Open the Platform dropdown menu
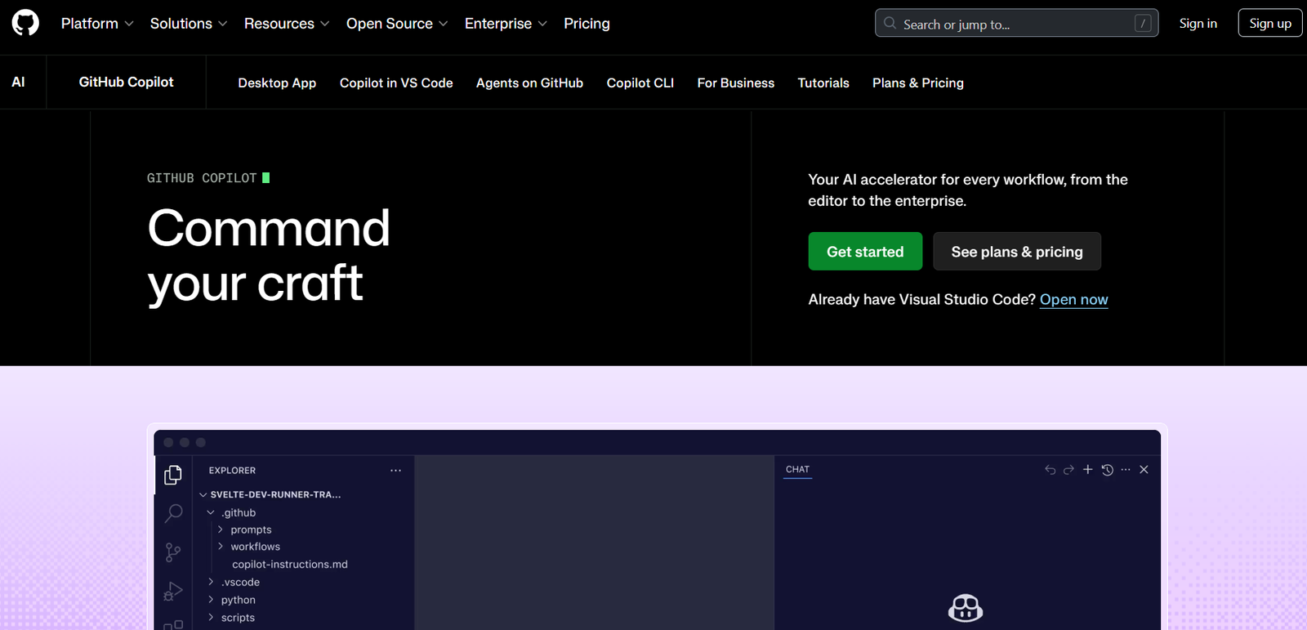The height and width of the screenshot is (630, 1307). click(x=97, y=24)
